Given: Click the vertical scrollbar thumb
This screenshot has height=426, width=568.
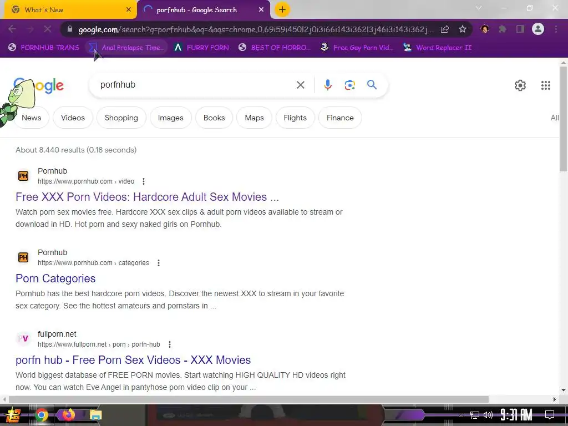Looking at the screenshot, I should click(564, 119).
